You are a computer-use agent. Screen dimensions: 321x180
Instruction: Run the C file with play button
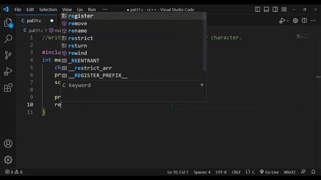click(x=282, y=20)
